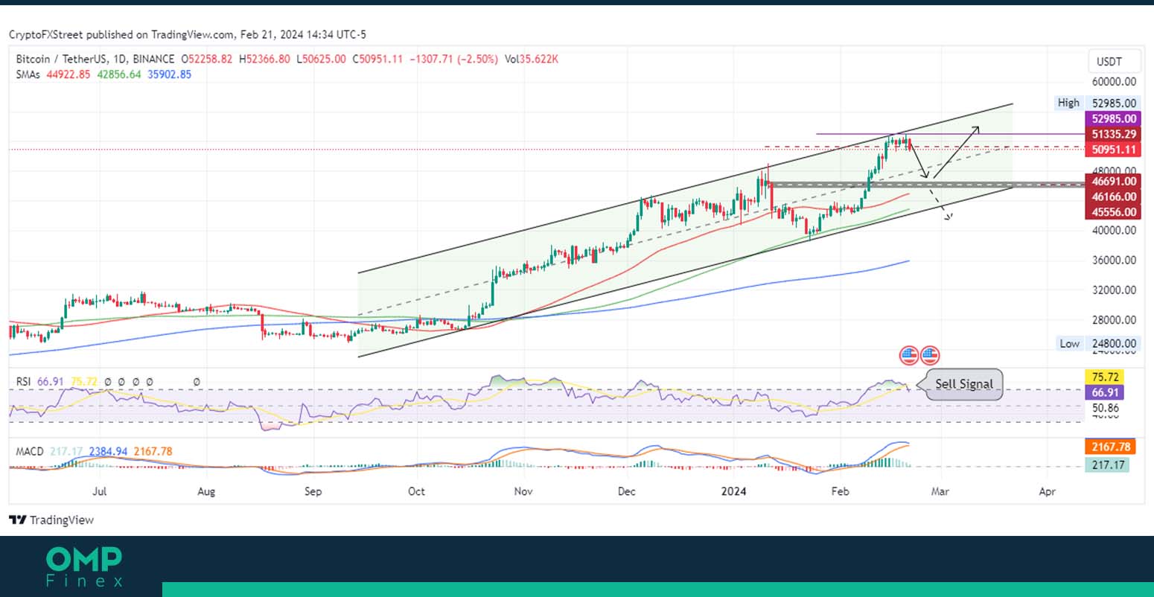Viewport: 1154px width, 597px height.
Task: Click the L50625.00 low value in legend
Action: (x=321, y=59)
